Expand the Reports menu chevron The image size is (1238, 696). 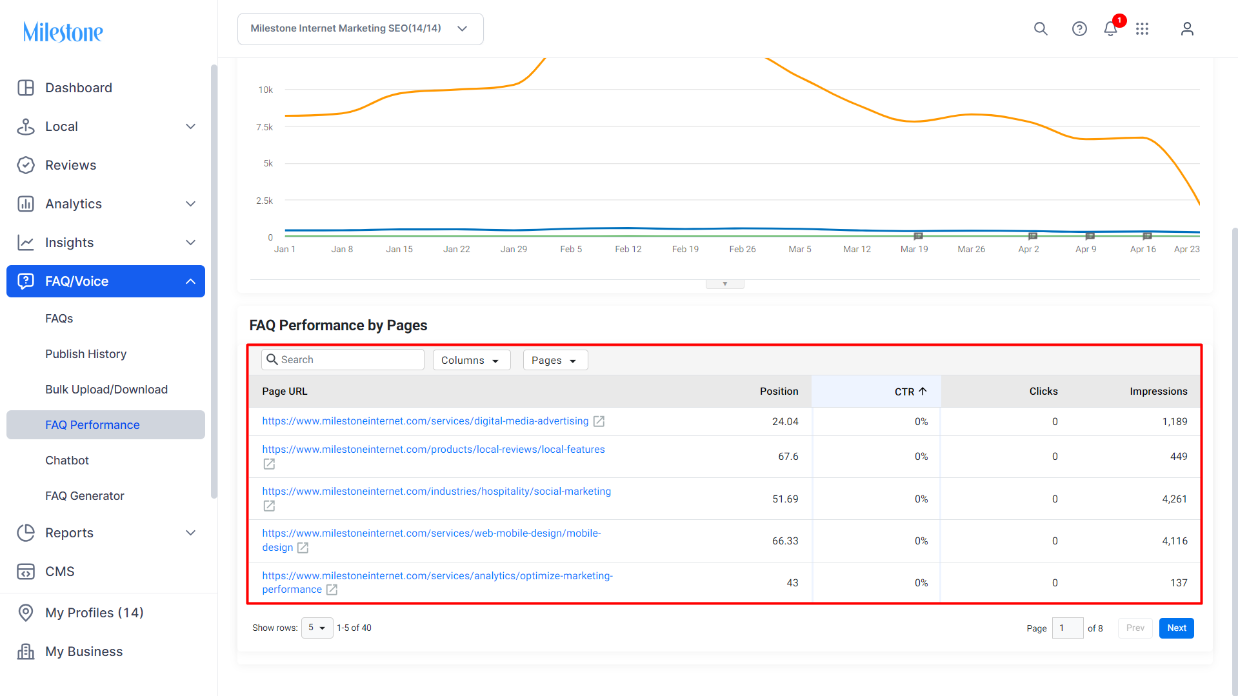pos(190,533)
